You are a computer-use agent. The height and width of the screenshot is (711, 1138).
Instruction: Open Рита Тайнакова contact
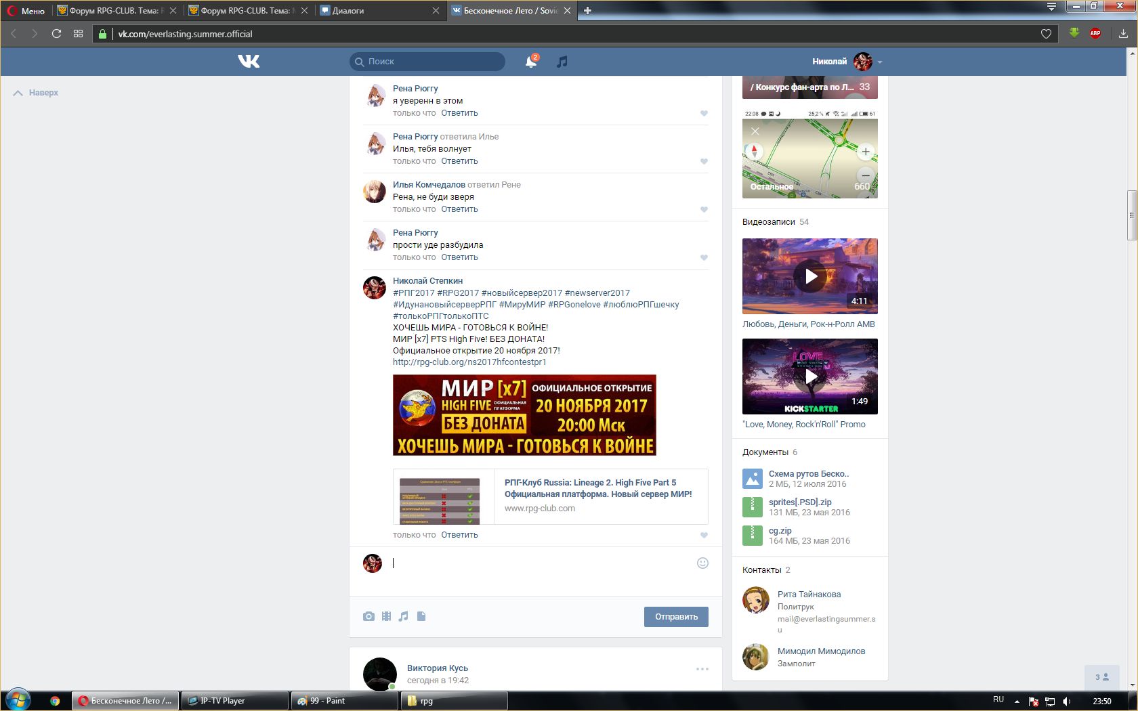[809, 595]
